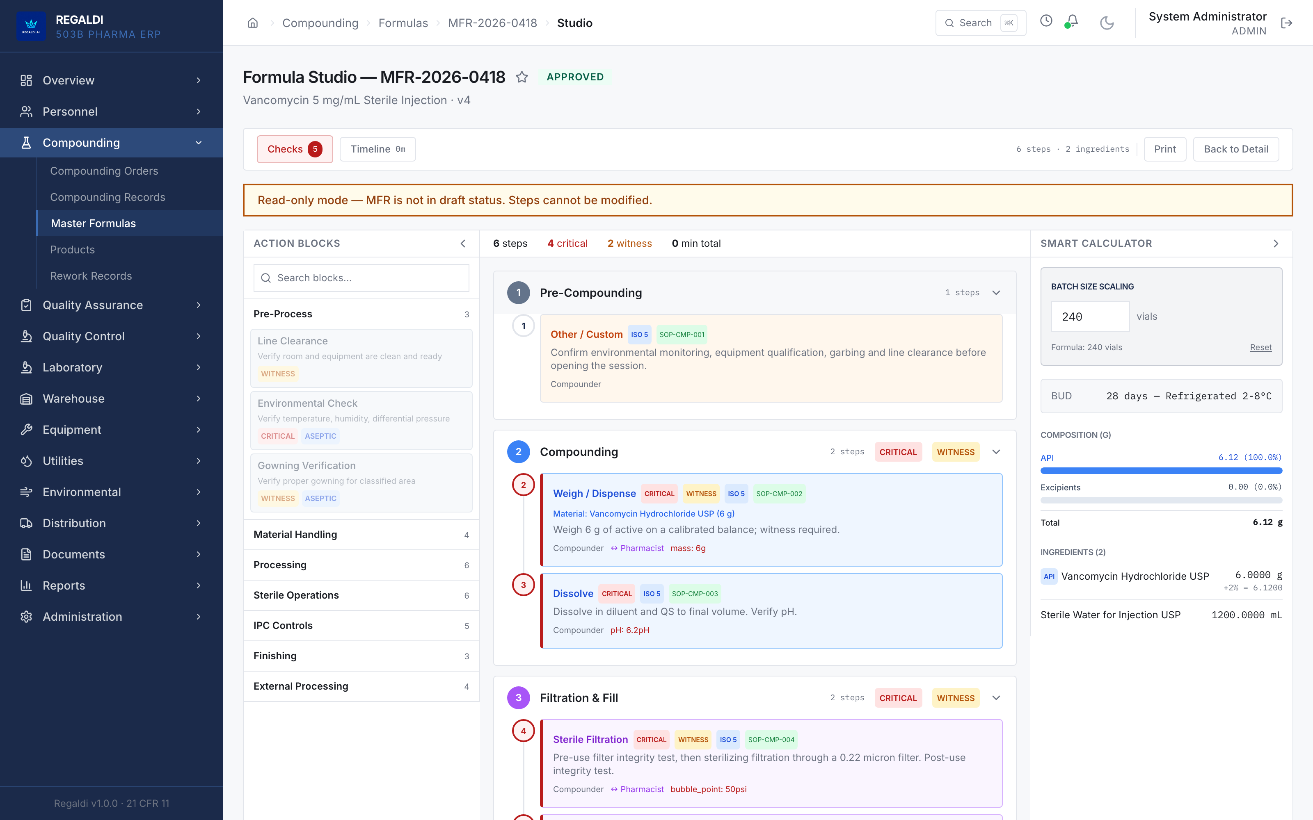Collapse the Compounding sidebar menu chevron

199,143
